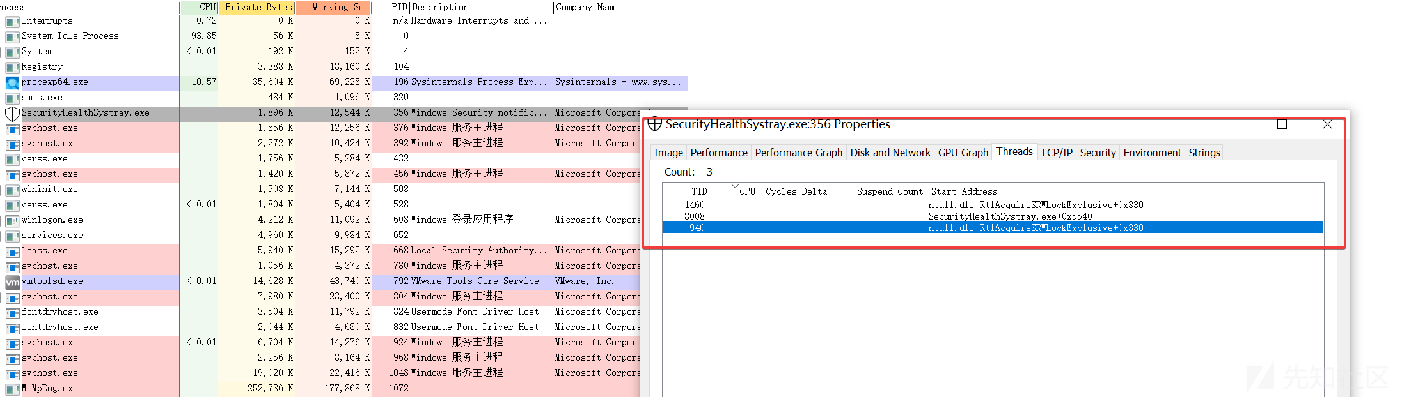Click the procexp64.exe magnifier icon
The height and width of the screenshot is (397, 1402).
[x=12, y=82]
